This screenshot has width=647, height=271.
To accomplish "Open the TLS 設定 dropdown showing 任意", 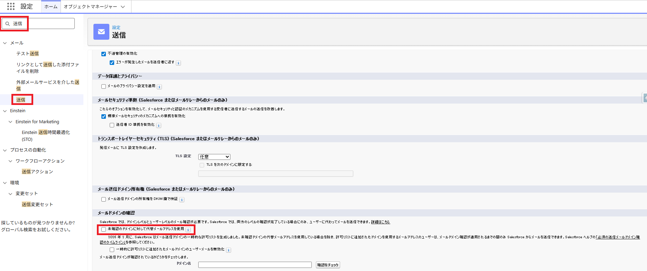I will pos(214,157).
